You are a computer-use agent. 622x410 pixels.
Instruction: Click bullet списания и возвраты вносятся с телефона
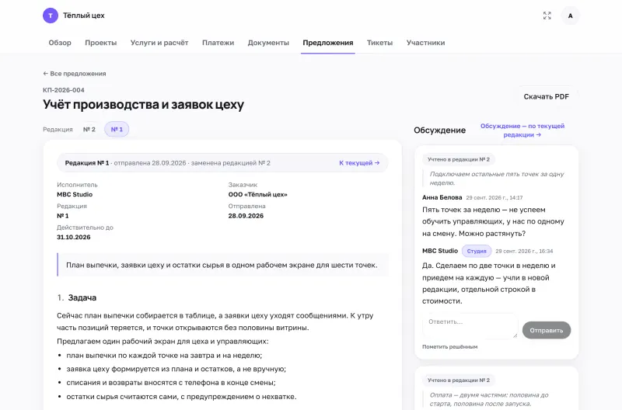[x=171, y=383]
